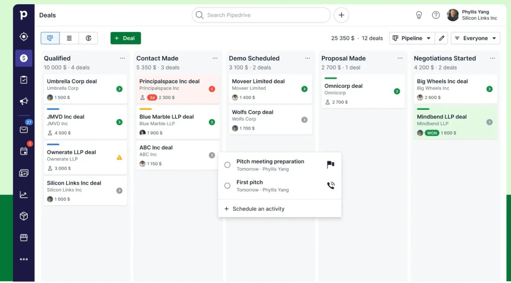The image size is (511, 283).
Task: Open Projects clipboard icon in sidebar
Action: 24,80
